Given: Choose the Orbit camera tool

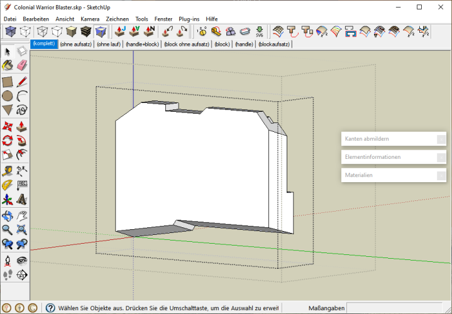Looking at the screenshot, I should click(x=8, y=216).
